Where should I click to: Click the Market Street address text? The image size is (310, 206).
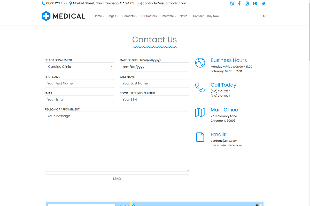(x=104, y=3)
